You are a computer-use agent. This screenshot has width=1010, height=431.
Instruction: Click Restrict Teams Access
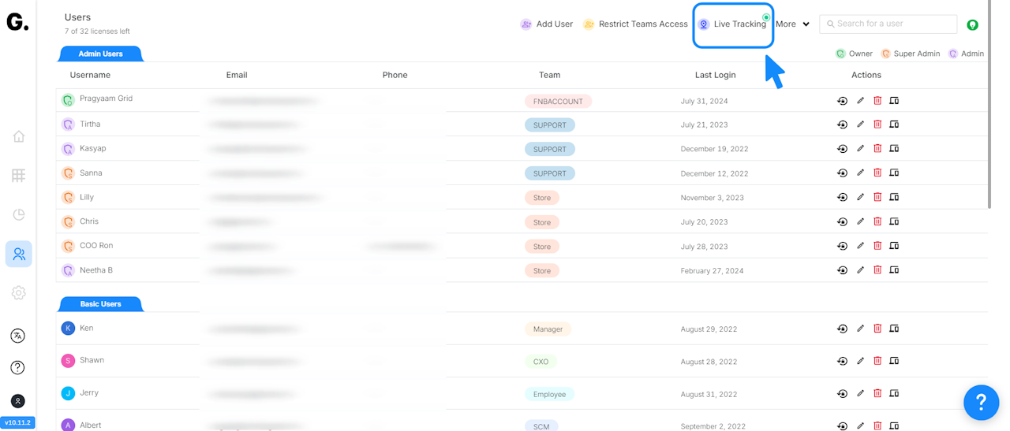coord(635,24)
